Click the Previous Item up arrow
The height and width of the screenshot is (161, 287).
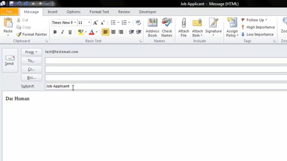33,3
